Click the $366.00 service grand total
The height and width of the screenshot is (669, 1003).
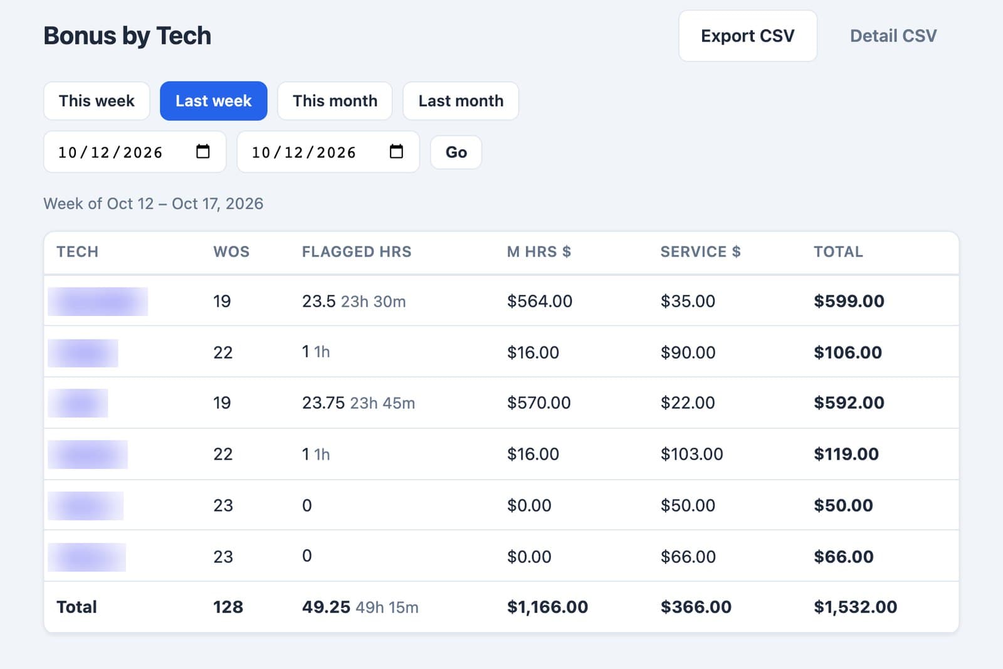point(696,608)
